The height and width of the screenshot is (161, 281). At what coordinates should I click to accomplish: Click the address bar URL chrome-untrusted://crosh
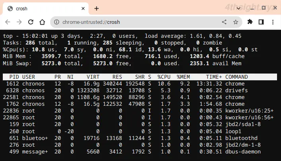[x=91, y=22]
